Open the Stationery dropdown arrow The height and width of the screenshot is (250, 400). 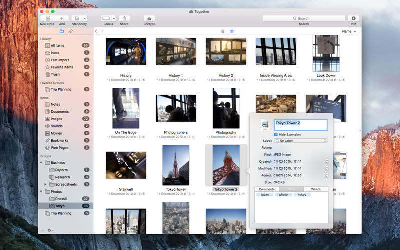coord(85,18)
